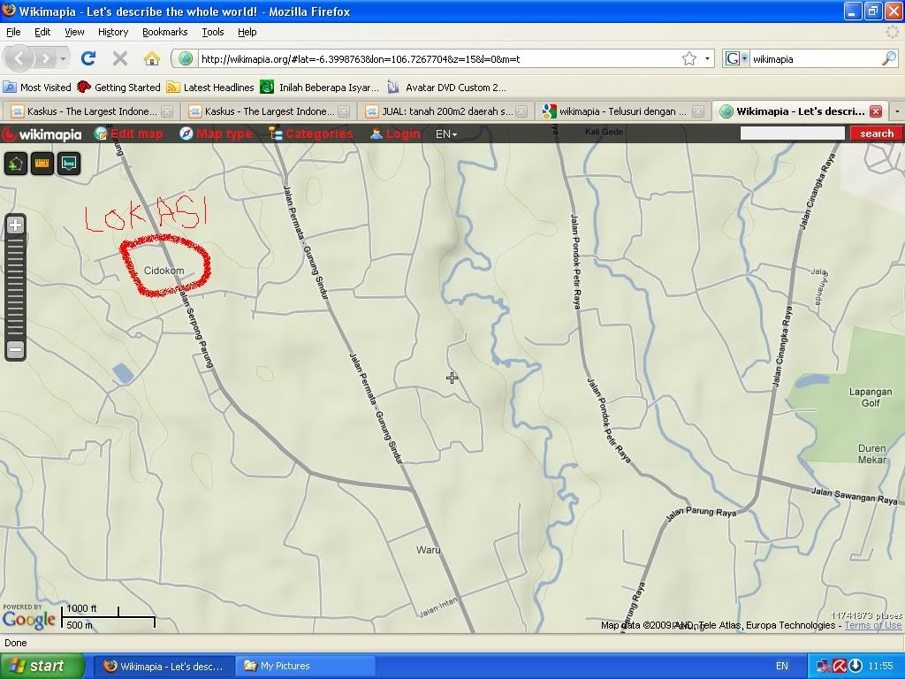Expand the URL history dropdown

coord(707,58)
